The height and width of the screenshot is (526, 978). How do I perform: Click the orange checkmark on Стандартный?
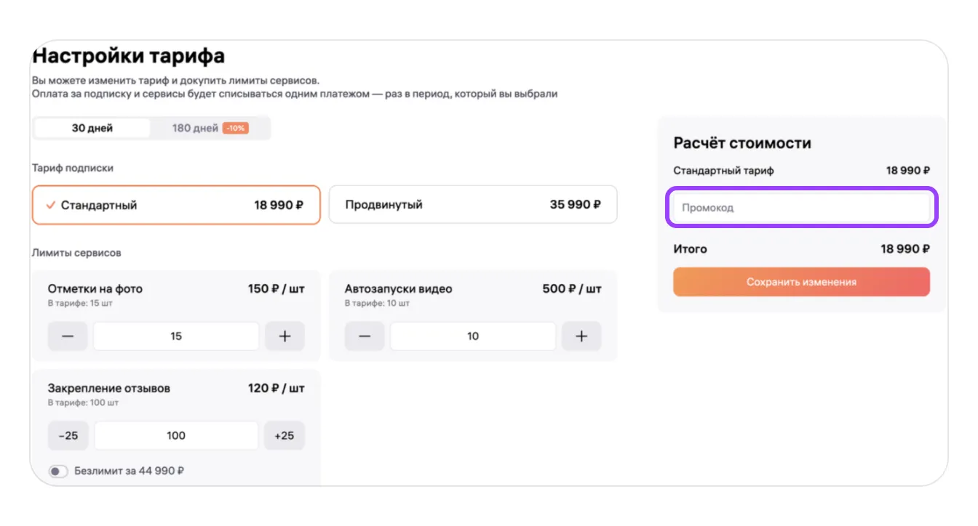click(50, 206)
